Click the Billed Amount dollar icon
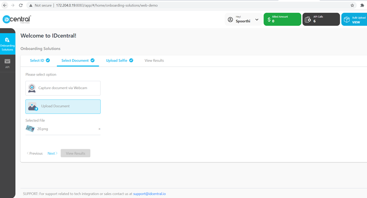Viewport: 367px width, 198px height. pyautogui.click(x=269, y=20)
